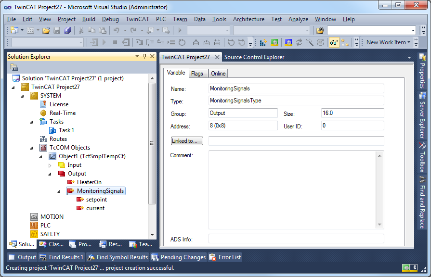Click the Undo arrow icon
Image resolution: width=431 pixels, height=277 pixels.
(116, 30)
